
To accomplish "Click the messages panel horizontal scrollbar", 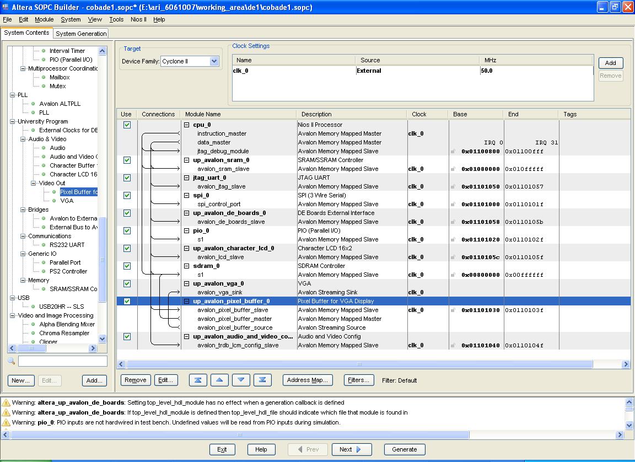I will [x=240, y=434].
